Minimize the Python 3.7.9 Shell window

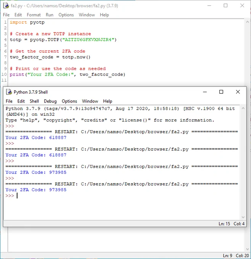click(x=205, y=92)
